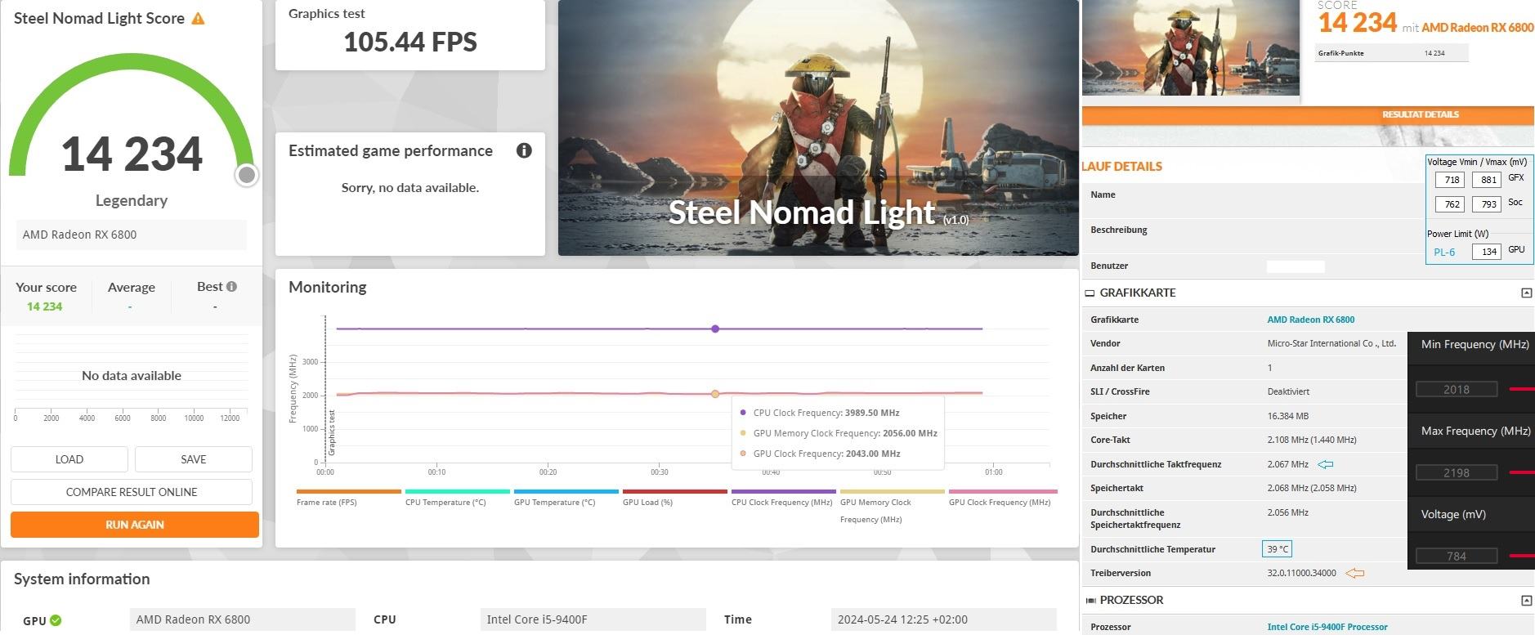
Task: Click the Soc Vmin voltage field 762
Action: (x=1450, y=204)
